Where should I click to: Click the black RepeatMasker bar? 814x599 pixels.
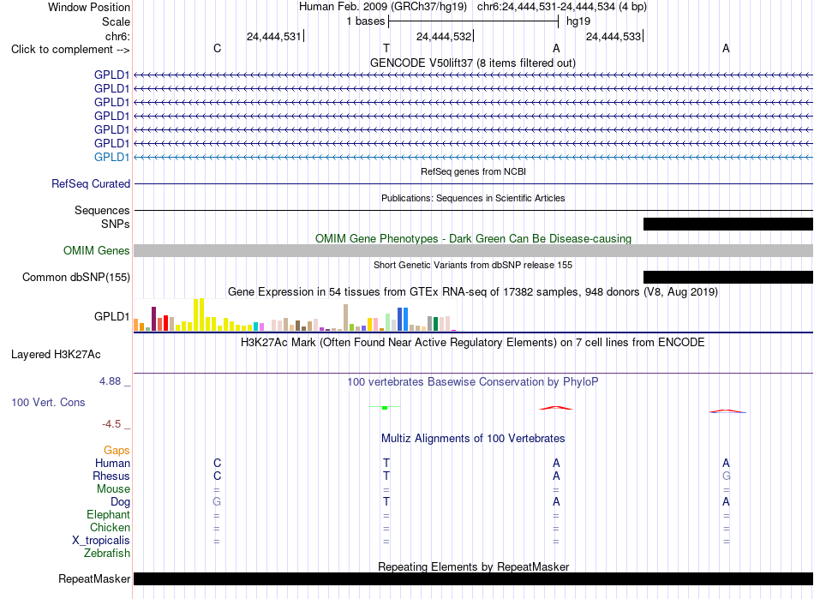coord(473,578)
